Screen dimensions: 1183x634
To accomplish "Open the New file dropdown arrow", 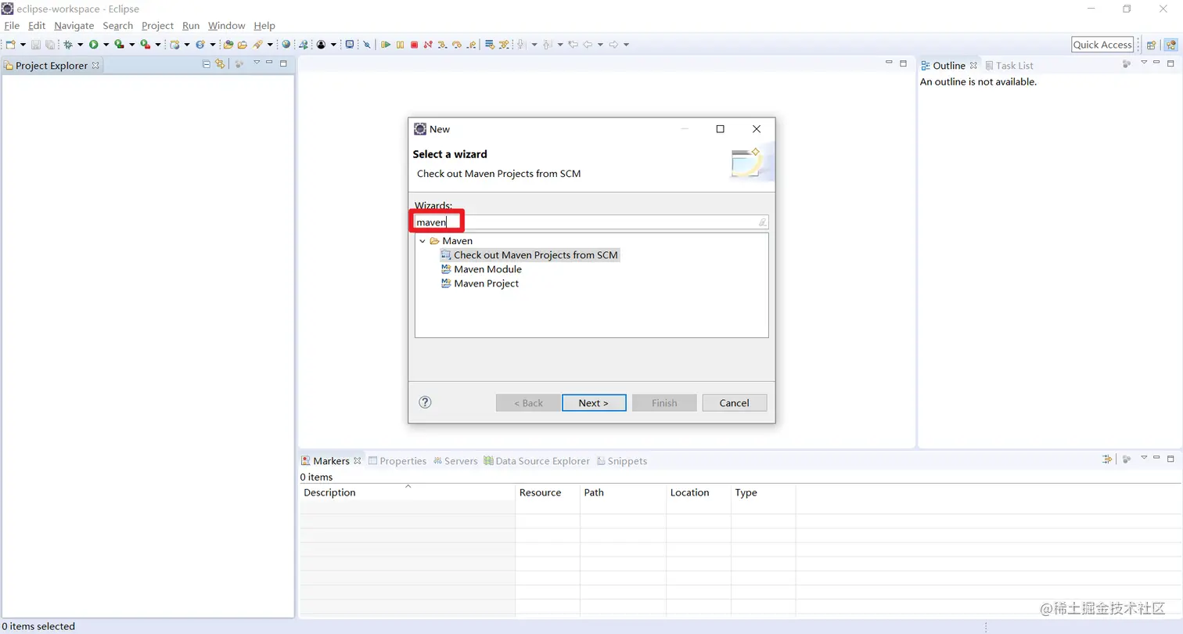I will pos(23,45).
